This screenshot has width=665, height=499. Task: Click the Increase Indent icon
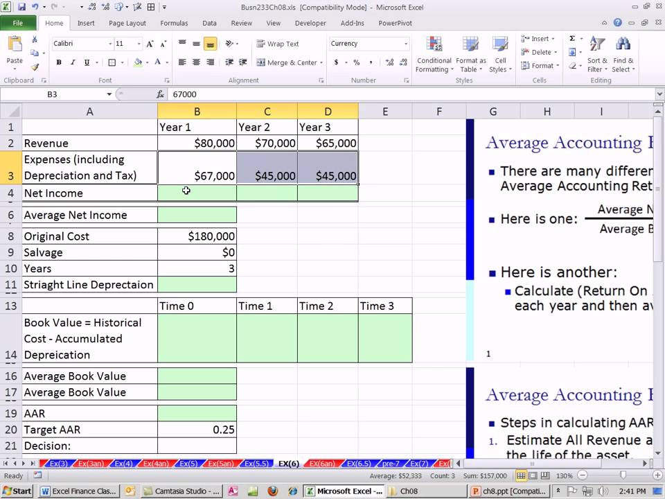click(243, 62)
